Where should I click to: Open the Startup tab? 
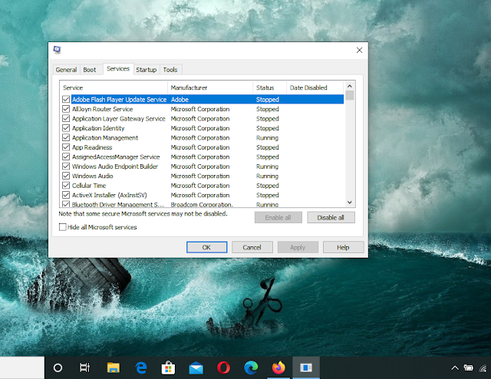(147, 70)
